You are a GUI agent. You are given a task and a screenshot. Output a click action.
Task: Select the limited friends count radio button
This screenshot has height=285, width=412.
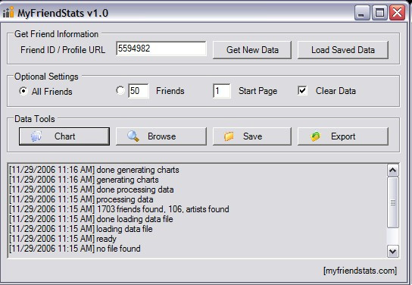tap(120, 90)
